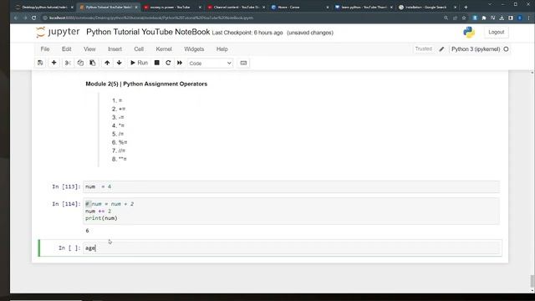Open the command palette keyboard icon
535x301 pixels.
point(243,64)
